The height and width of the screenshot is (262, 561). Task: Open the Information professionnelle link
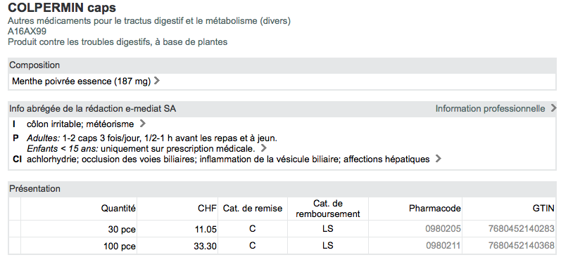[490, 108]
